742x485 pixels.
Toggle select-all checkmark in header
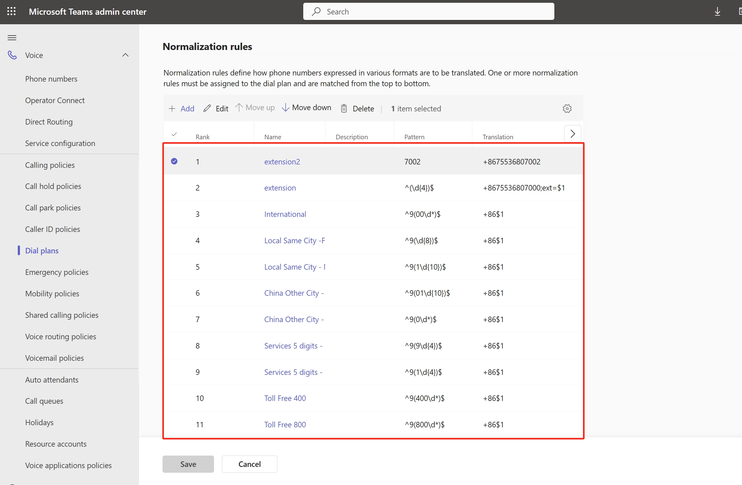[174, 134]
